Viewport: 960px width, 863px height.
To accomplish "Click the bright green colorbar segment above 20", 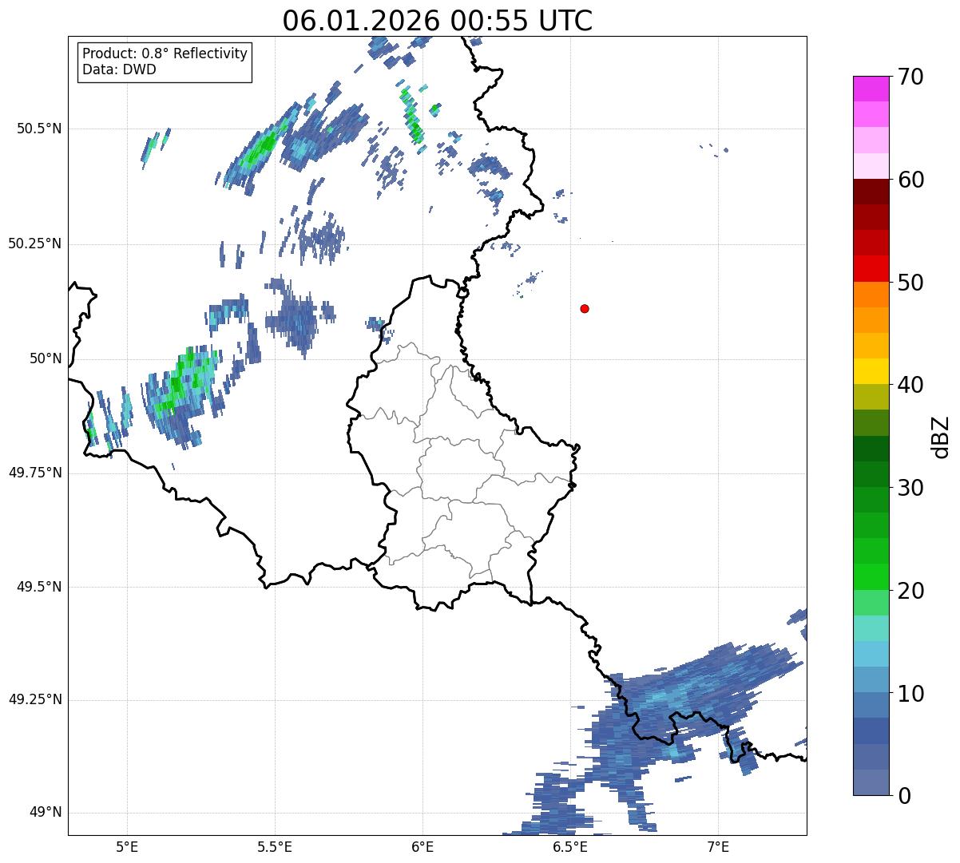I will [x=871, y=577].
